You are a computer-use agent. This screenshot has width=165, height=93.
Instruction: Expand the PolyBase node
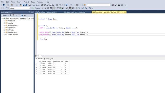[x=4, y=30]
